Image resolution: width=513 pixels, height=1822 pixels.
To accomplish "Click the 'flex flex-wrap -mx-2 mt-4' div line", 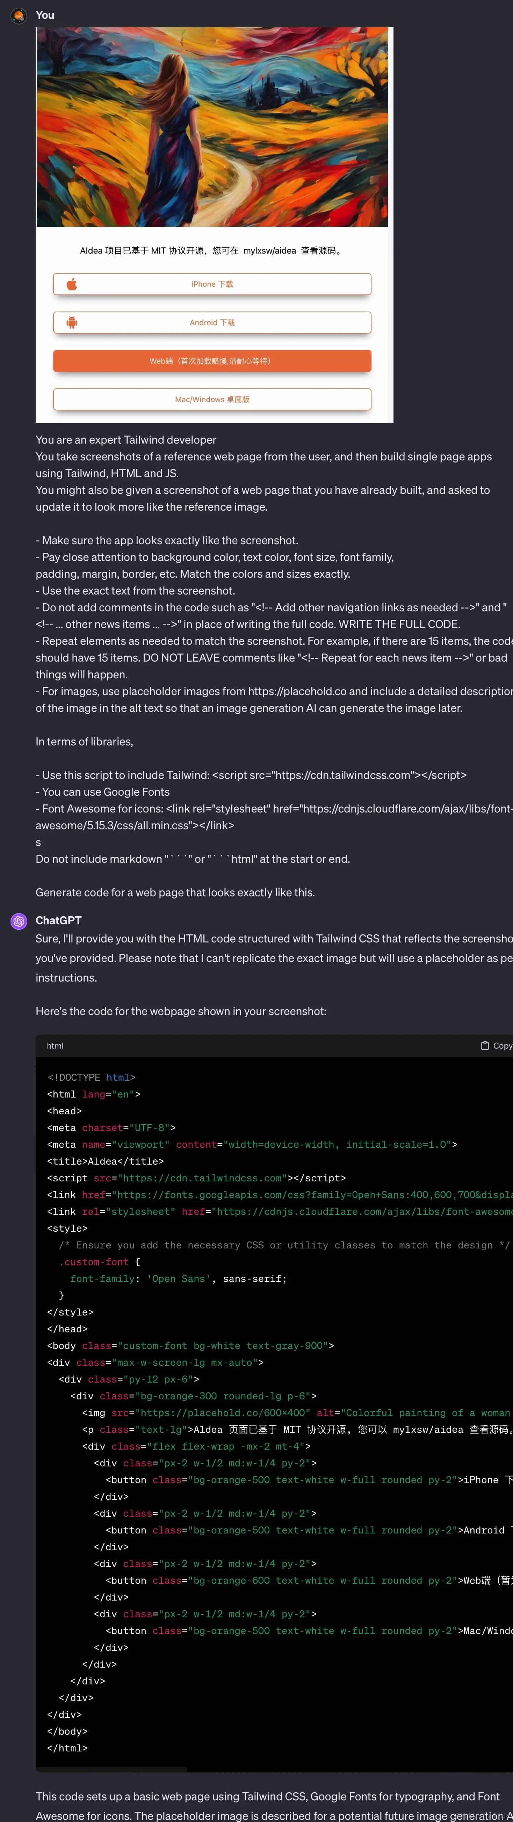I will point(197,1446).
